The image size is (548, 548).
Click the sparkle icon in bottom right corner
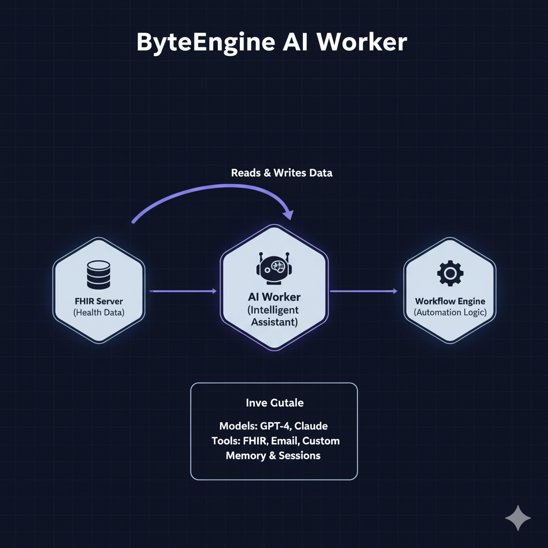click(x=518, y=517)
